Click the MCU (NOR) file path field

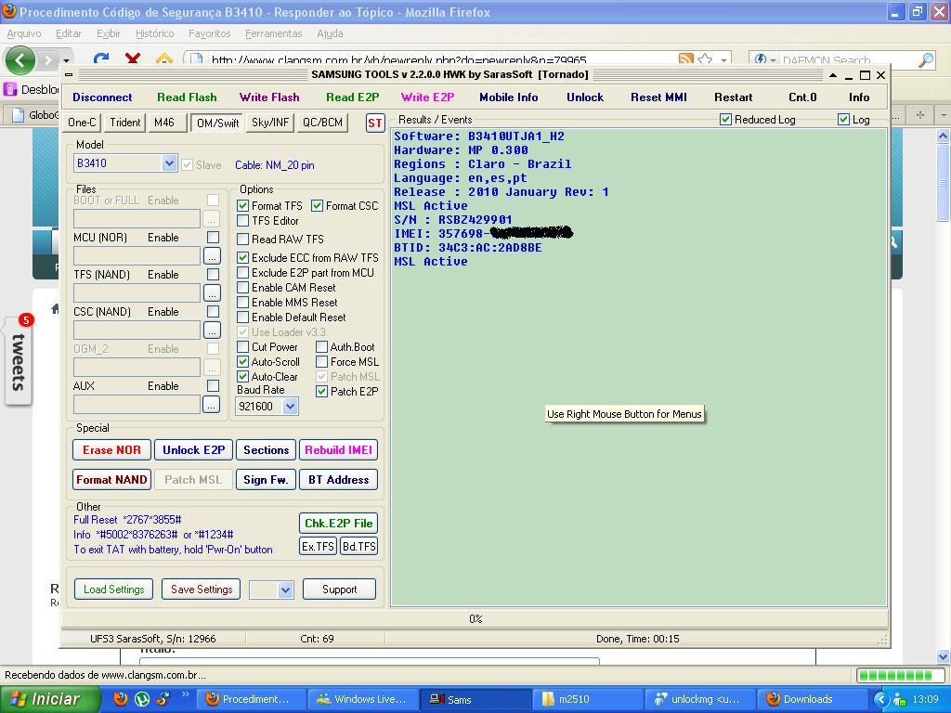coord(137,256)
